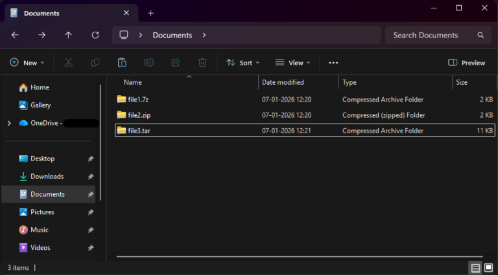
Task: Minimize the File Explorer window
Action: 433,8
